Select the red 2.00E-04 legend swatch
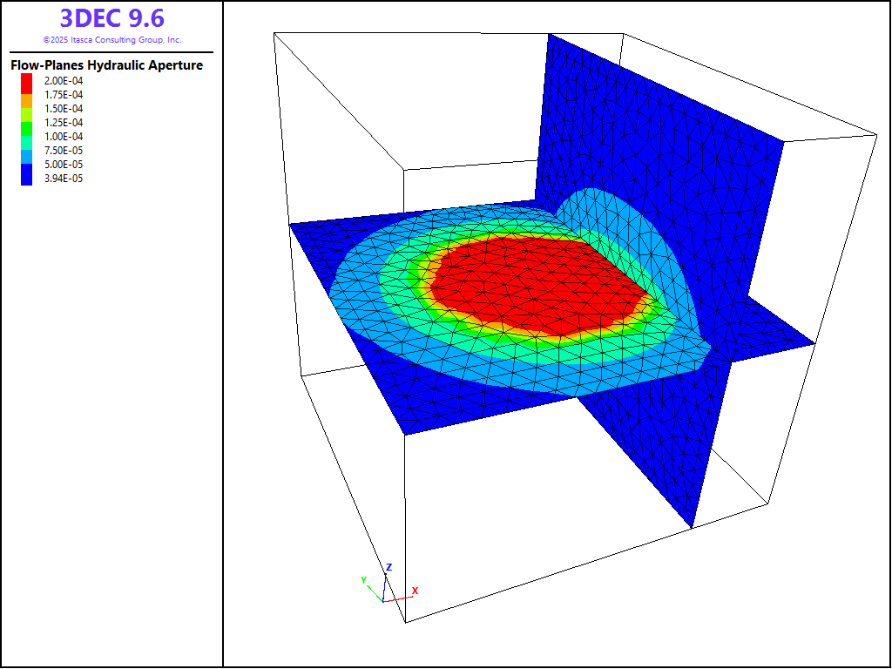Viewport: 892px width, 669px height. [x=27, y=81]
